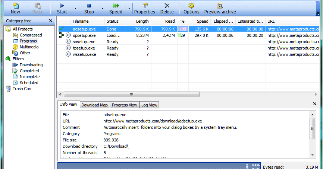Image resolution: width=323 pixels, height=169 pixels.
Task: Switch to the Log View tab
Action: (149, 105)
